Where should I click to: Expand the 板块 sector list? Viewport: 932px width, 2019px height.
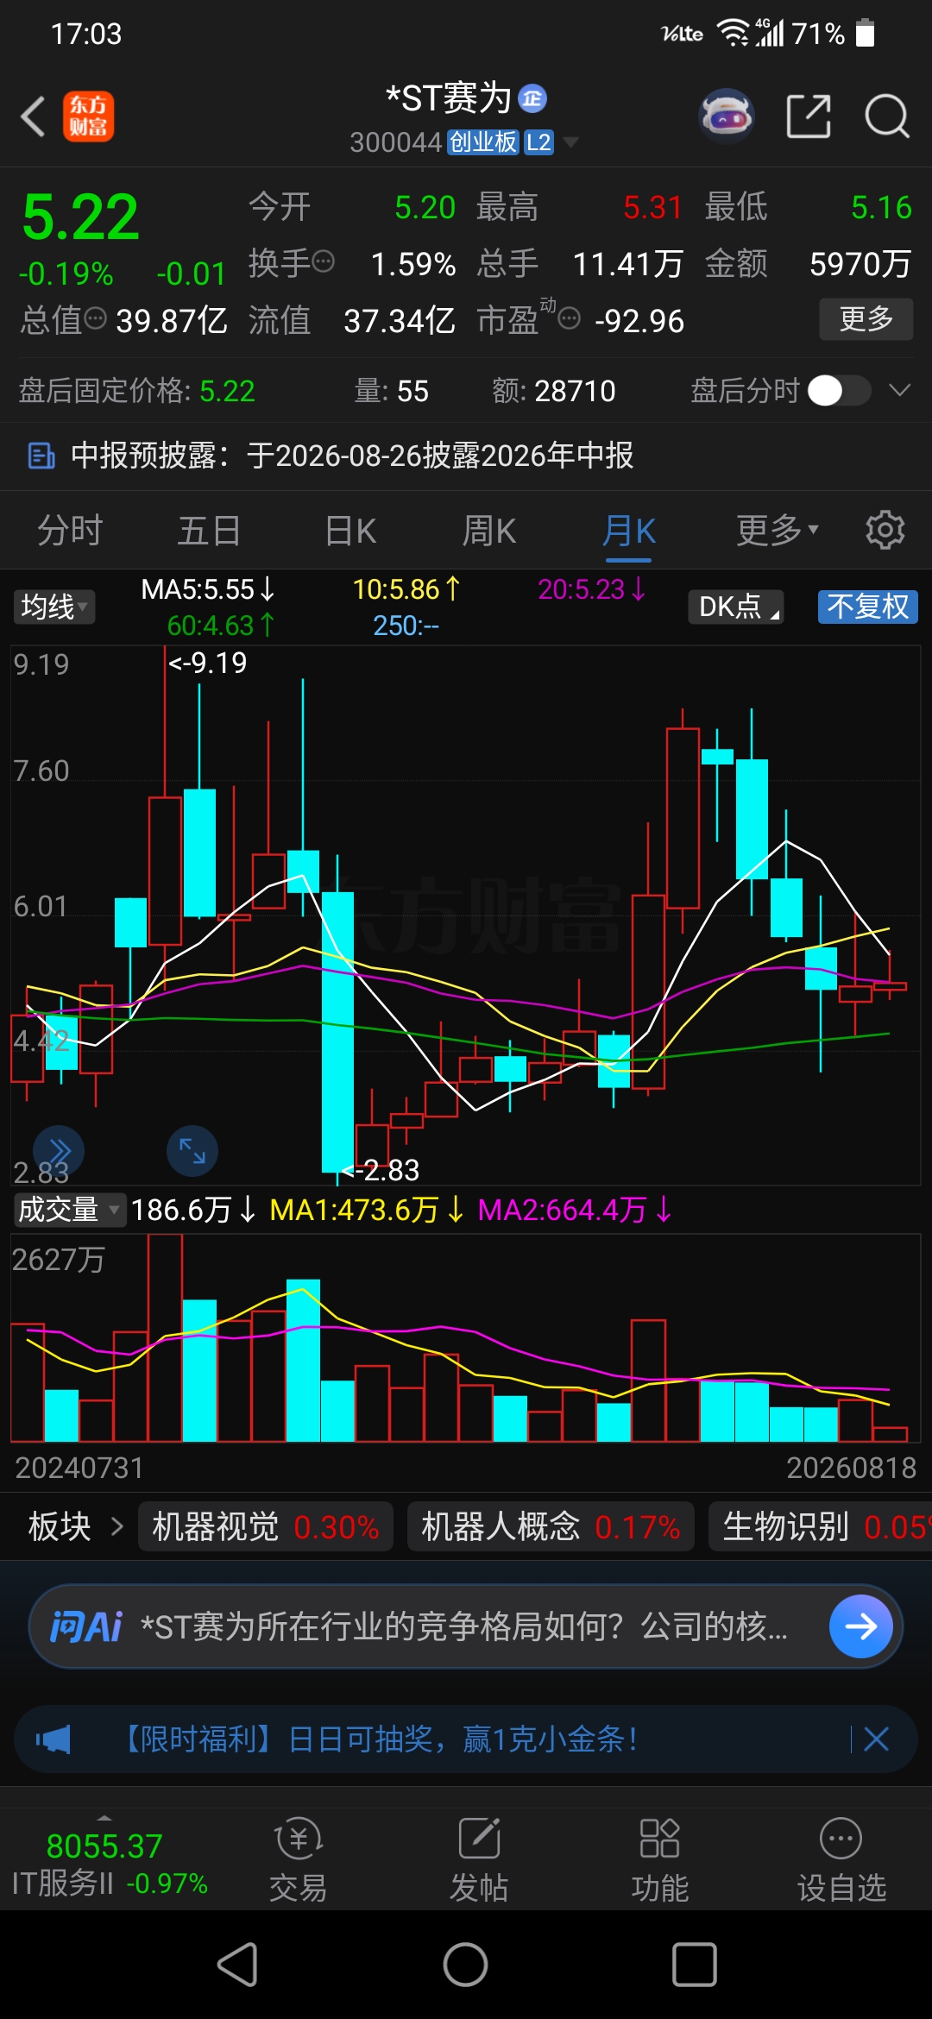pyautogui.click(x=76, y=1526)
